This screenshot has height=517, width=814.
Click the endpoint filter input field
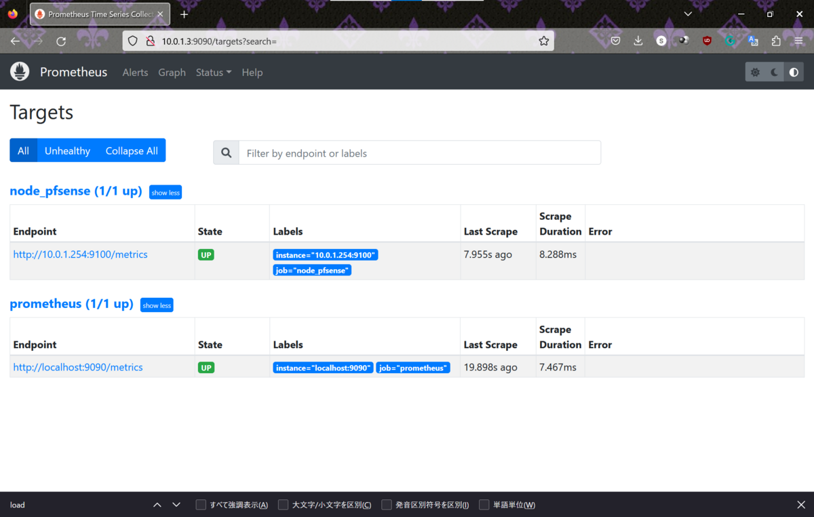pyautogui.click(x=419, y=153)
